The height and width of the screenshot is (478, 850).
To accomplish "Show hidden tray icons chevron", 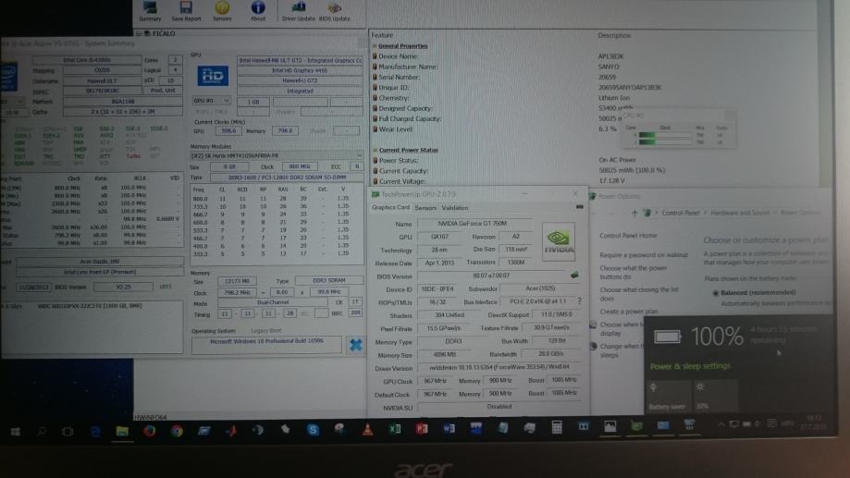I will pos(721,424).
